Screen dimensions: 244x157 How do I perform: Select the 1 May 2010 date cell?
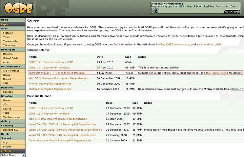(104, 73)
